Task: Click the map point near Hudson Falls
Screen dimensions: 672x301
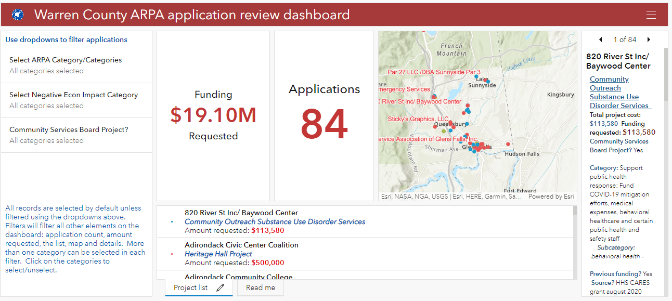Action: [x=508, y=145]
